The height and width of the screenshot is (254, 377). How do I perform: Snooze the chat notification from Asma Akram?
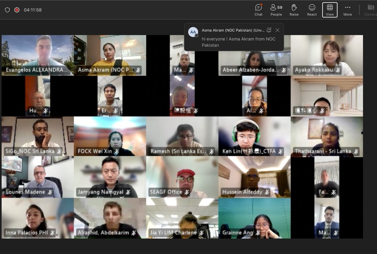[x=269, y=30]
